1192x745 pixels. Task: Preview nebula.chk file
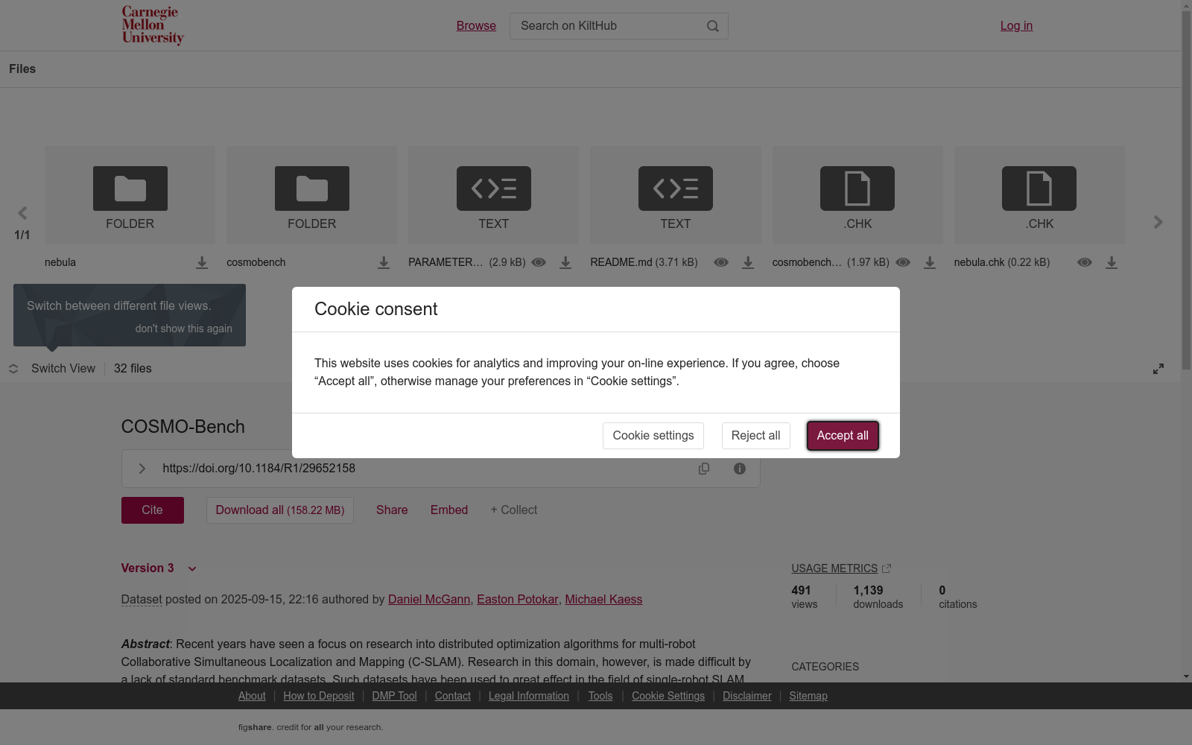[1085, 263]
